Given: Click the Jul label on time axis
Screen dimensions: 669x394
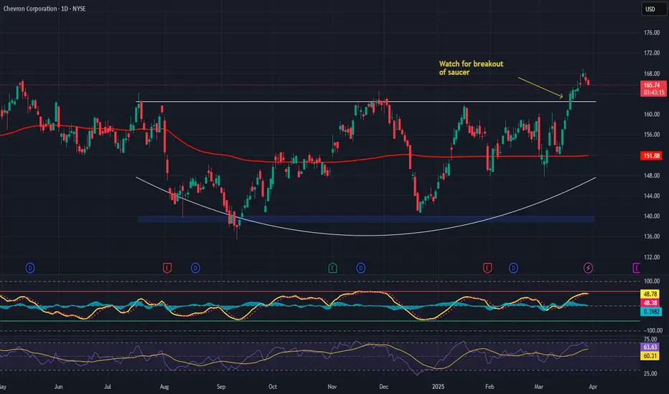Looking at the screenshot, I should 108,387.
